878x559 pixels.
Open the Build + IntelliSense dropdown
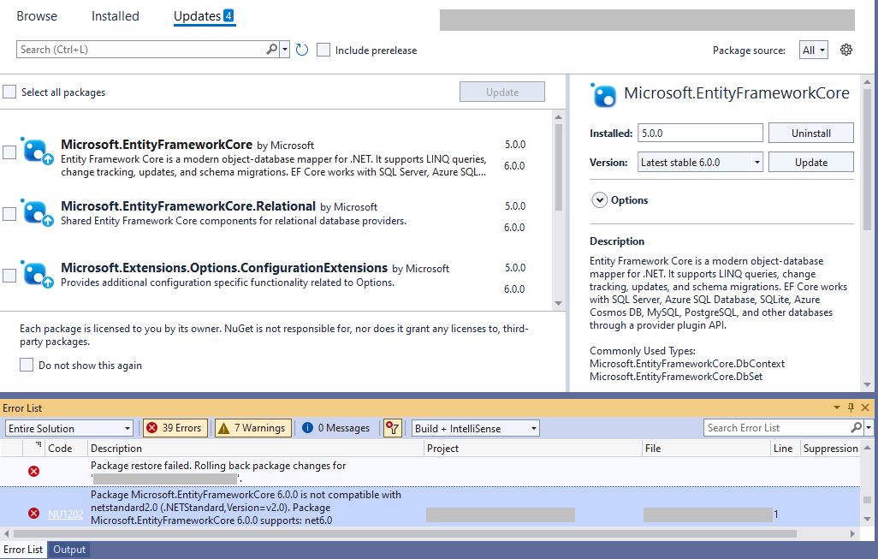[476, 429]
